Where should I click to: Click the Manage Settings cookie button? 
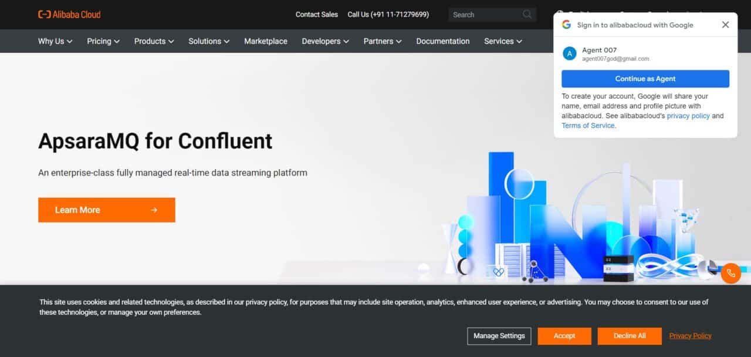tap(499, 336)
